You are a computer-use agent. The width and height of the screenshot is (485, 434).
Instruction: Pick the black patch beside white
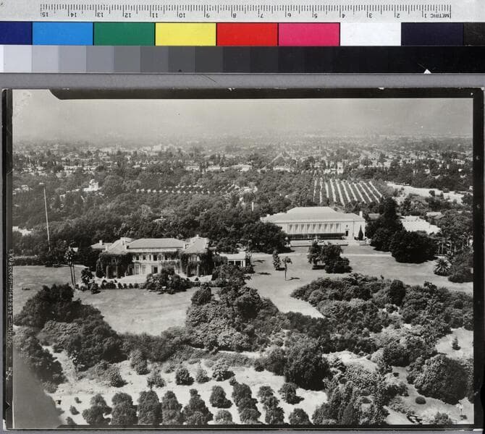tap(432, 34)
